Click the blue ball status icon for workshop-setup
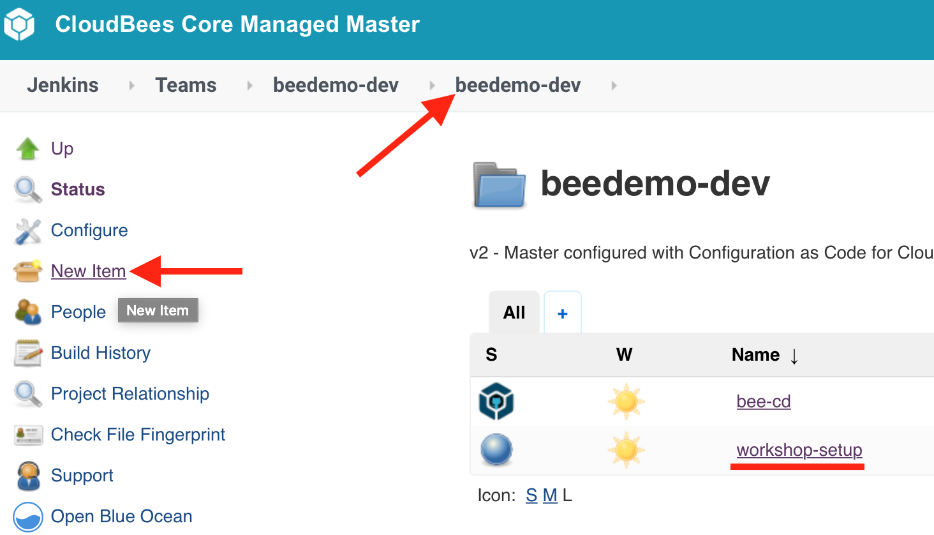934x535 pixels. [496, 450]
